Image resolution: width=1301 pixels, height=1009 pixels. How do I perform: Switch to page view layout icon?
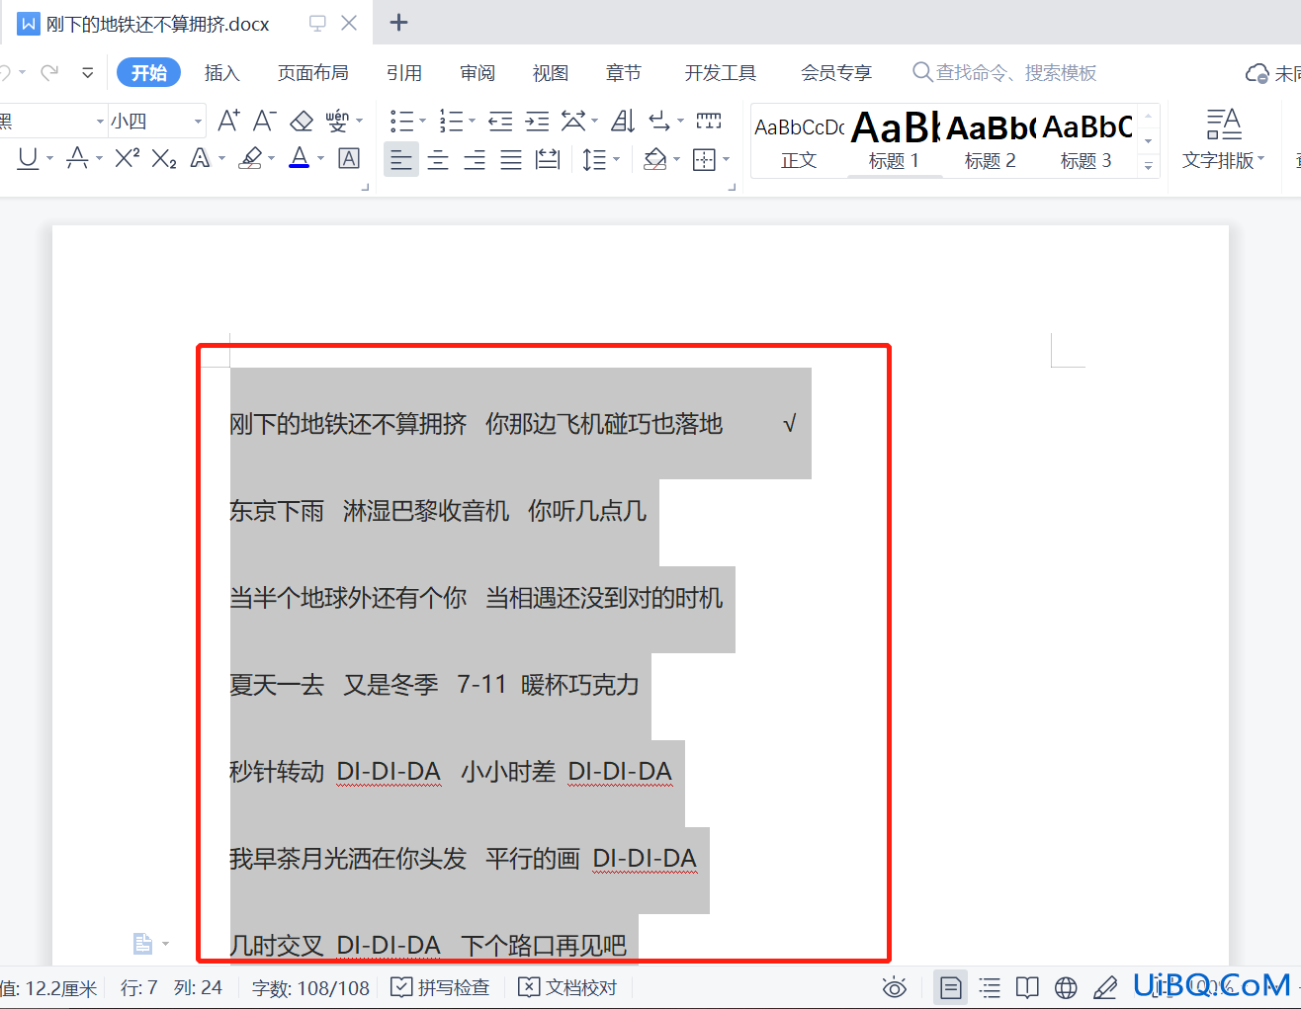tap(950, 987)
